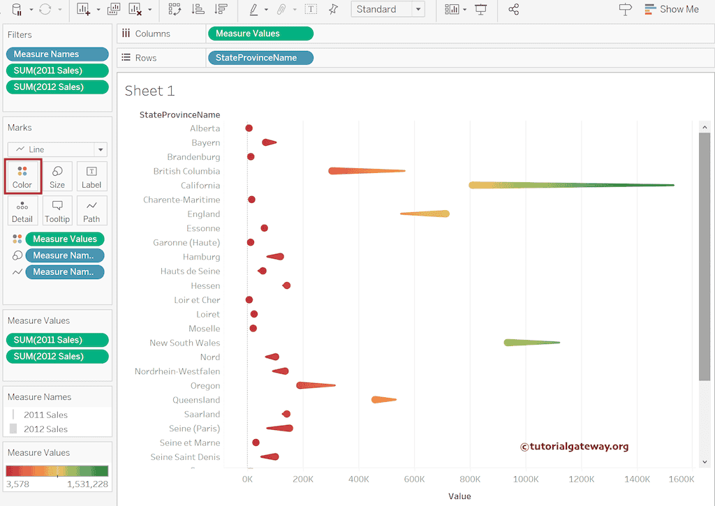The height and width of the screenshot is (506, 715).
Task: Open the Tooltip option in Marks card
Action: [57, 211]
